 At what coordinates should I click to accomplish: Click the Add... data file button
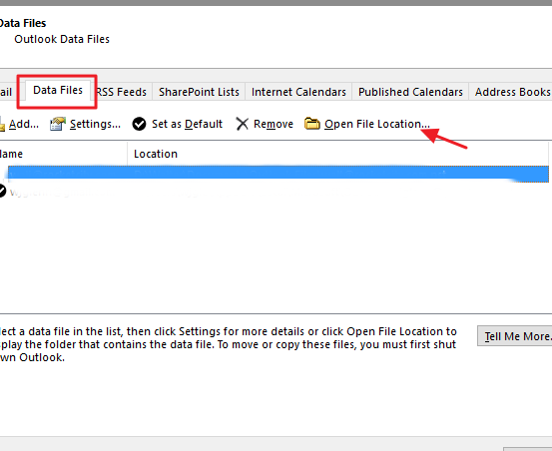coord(19,124)
